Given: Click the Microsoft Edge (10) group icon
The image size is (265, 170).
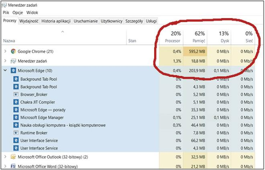Looking at the screenshot, I should coord(13,71).
